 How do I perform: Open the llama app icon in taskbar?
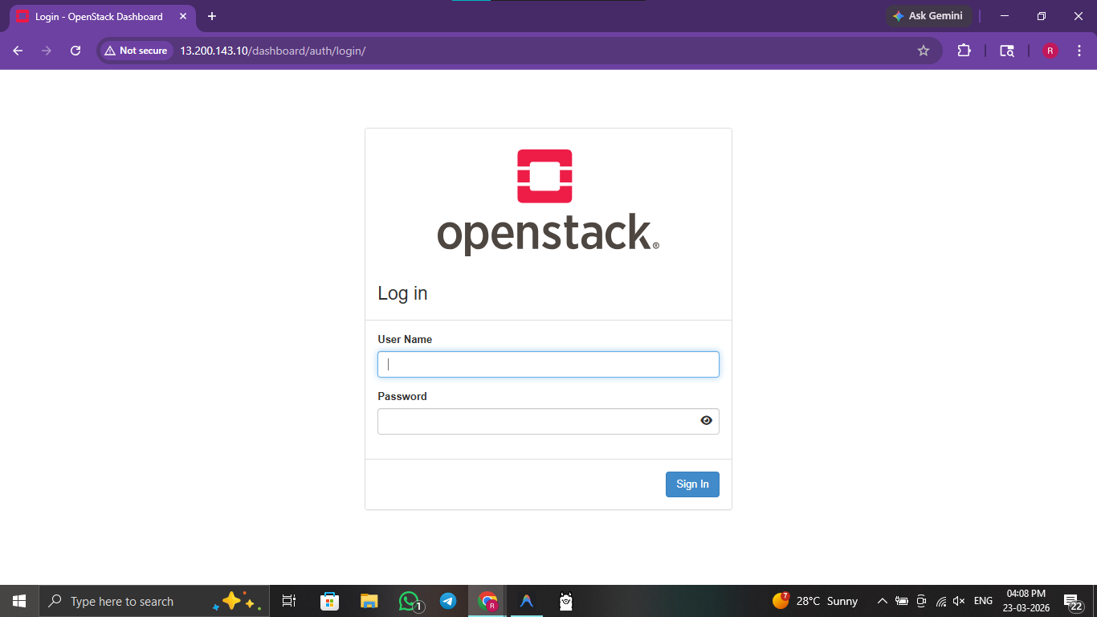pos(566,601)
